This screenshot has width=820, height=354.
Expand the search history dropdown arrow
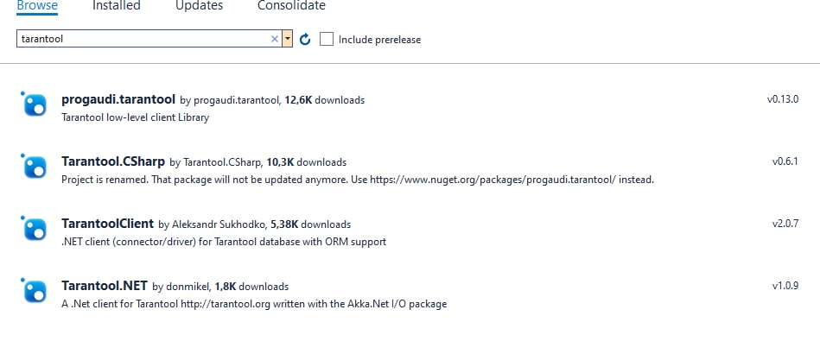[287, 39]
